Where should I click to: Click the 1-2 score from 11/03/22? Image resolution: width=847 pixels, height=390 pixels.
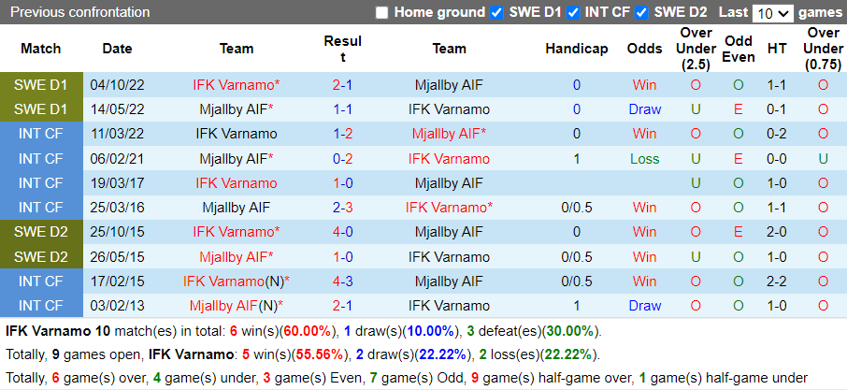342,134
